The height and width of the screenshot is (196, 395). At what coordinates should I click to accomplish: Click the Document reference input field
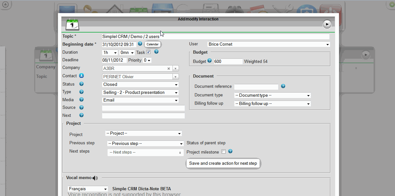[x=256, y=87]
